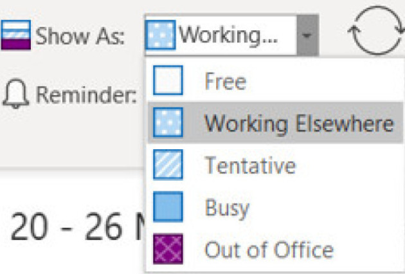This screenshot has width=405, height=274.
Task: Click the Reminder label
Action: point(87,95)
